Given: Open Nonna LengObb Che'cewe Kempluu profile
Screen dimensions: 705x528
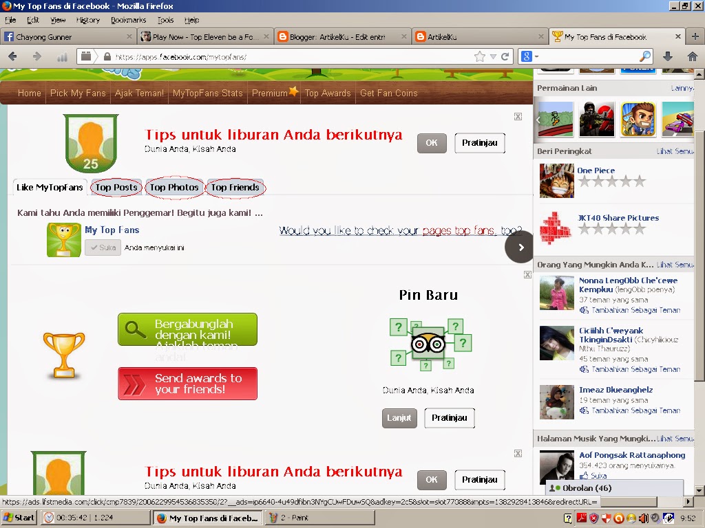Looking at the screenshot, I should [628, 285].
